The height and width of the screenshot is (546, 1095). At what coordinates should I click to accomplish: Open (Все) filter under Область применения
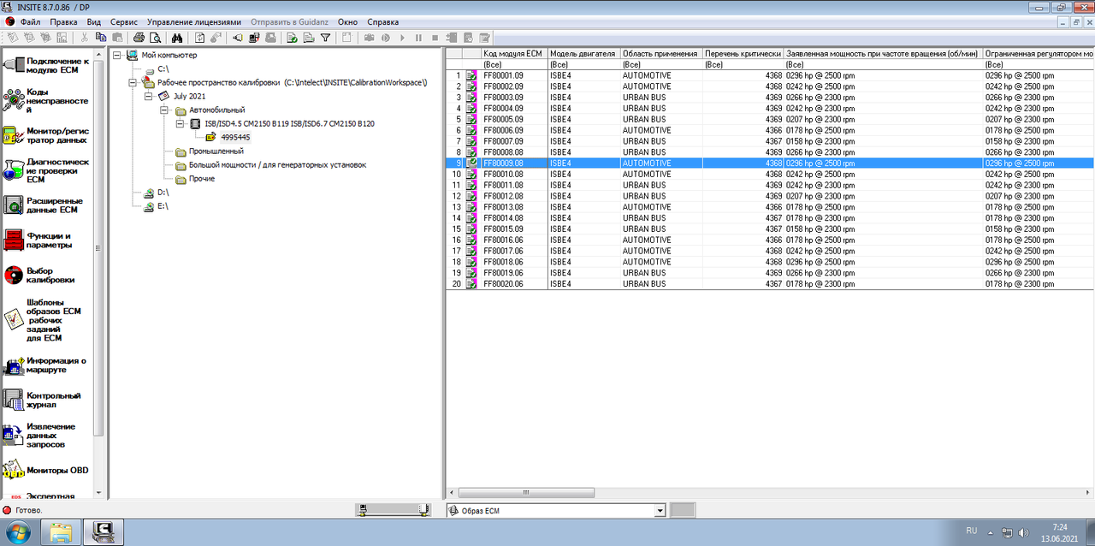tap(660, 64)
